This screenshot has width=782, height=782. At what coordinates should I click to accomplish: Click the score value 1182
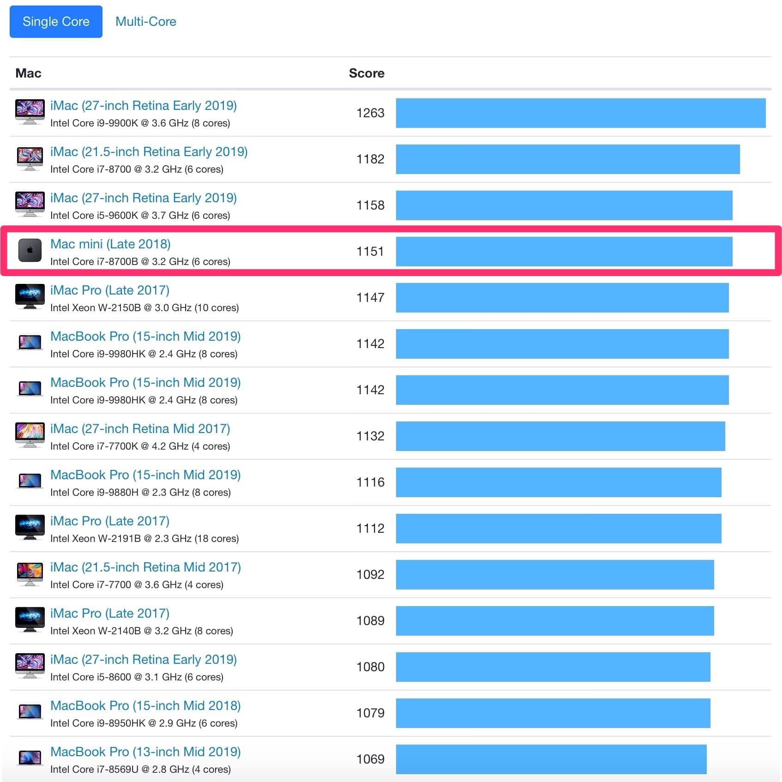(x=370, y=159)
